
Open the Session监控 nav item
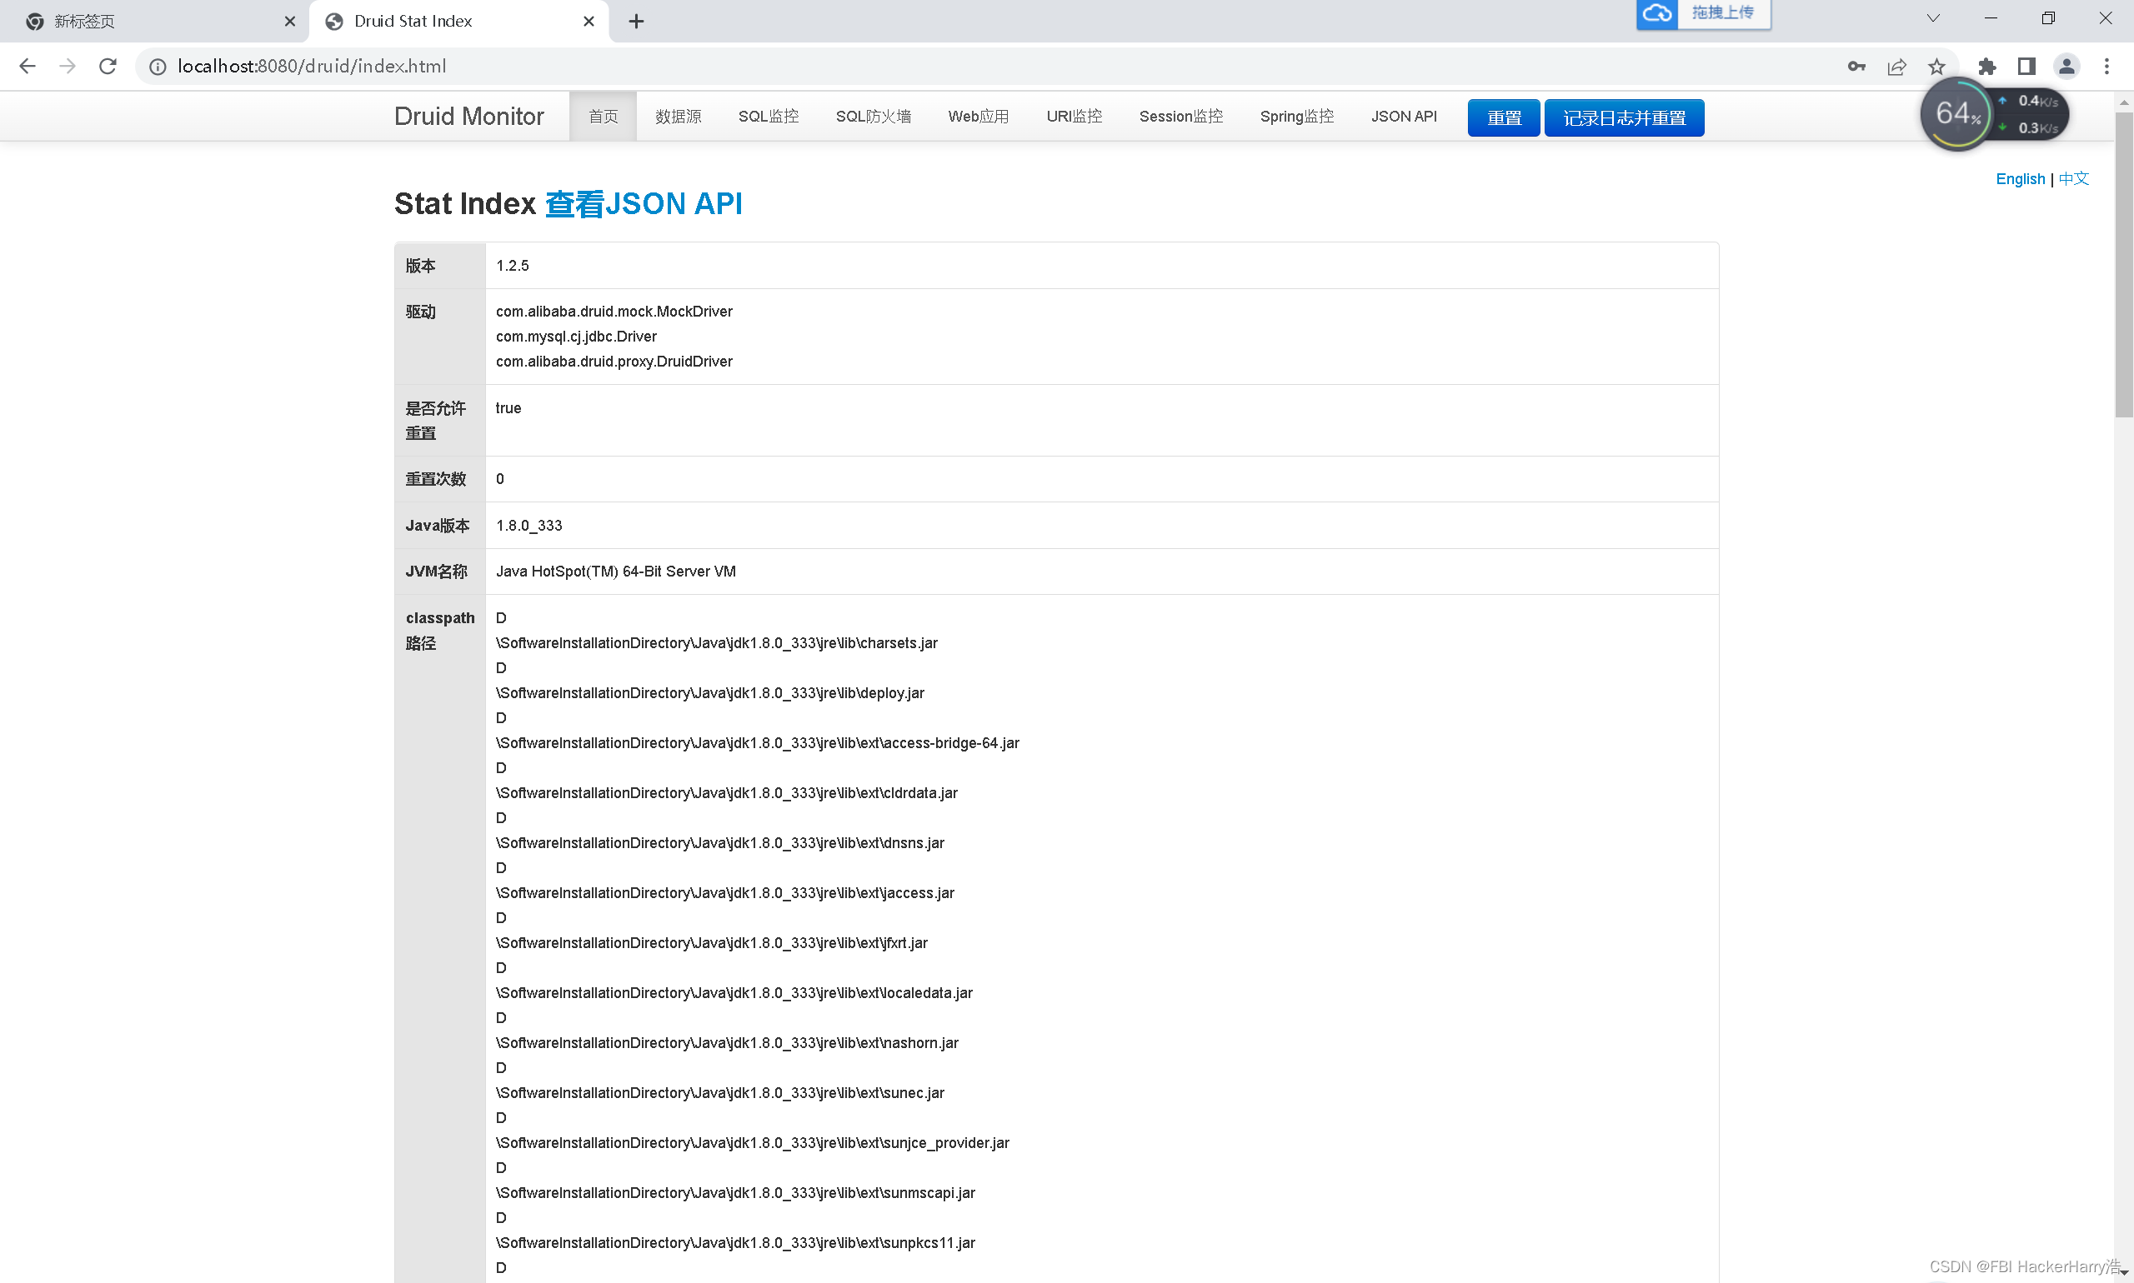[x=1180, y=117]
